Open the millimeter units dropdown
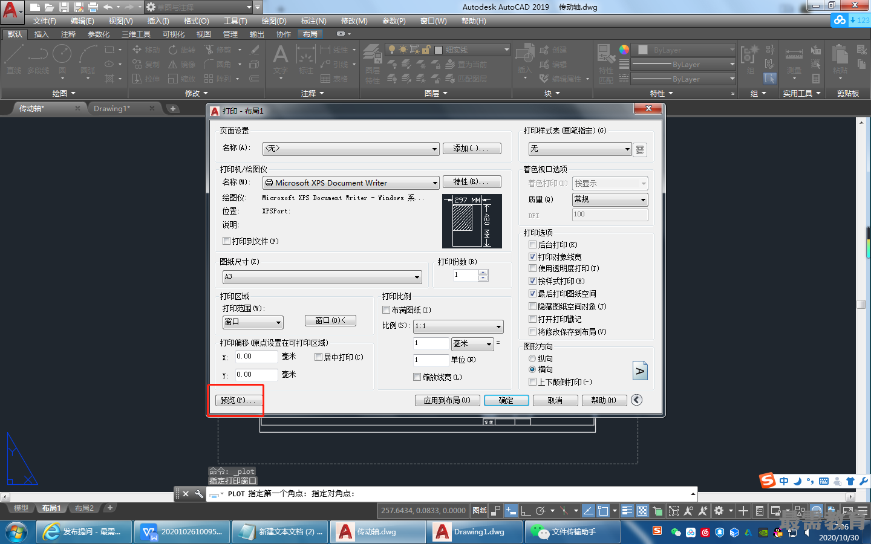 coord(472,344)
